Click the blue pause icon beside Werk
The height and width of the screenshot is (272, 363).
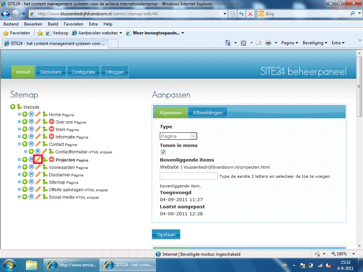click(x=31, y=130)
